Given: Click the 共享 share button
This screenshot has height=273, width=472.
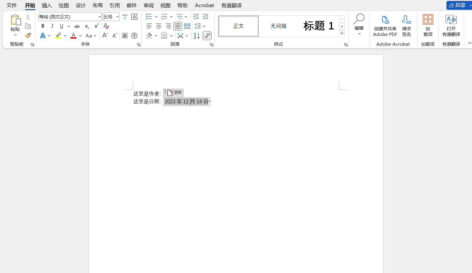Looking at the screenshot, I should coord(457,5).
